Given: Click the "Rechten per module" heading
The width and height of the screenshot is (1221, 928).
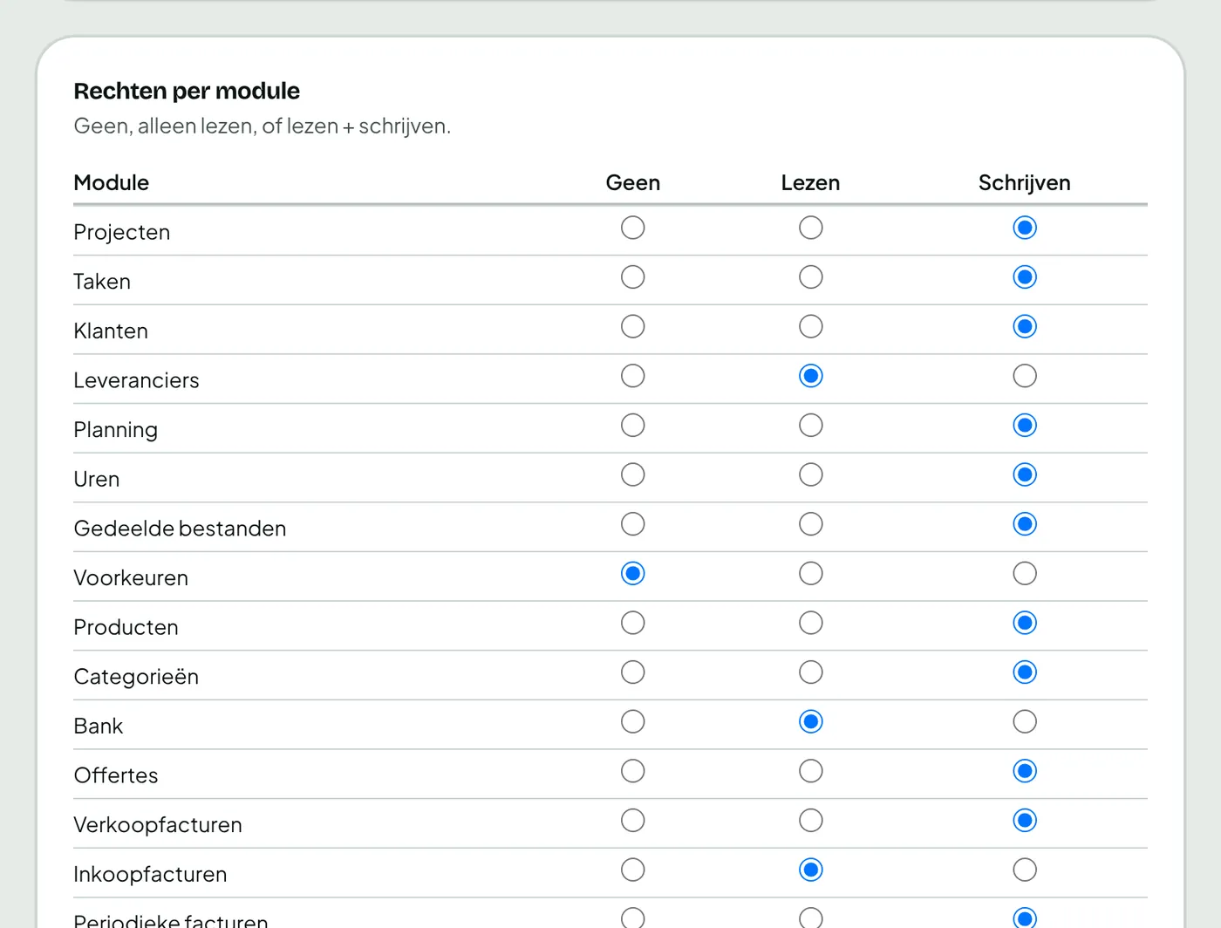Looking at the screenshot, I should (187, 91).
